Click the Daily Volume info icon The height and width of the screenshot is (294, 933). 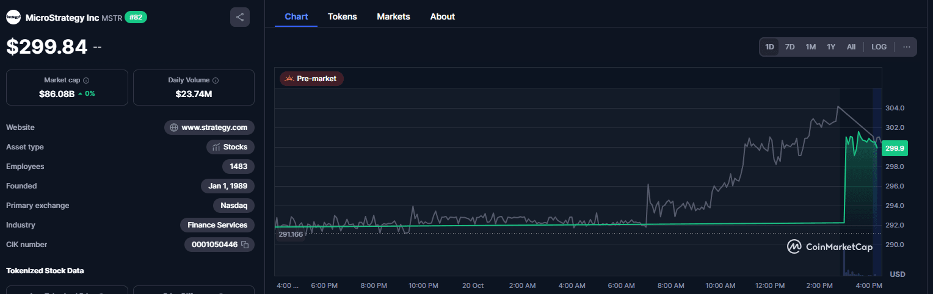216,81
